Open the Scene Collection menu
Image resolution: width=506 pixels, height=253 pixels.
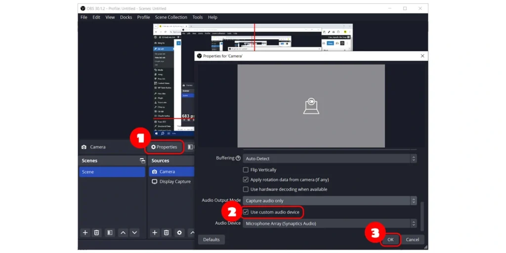tap(171, 17)
